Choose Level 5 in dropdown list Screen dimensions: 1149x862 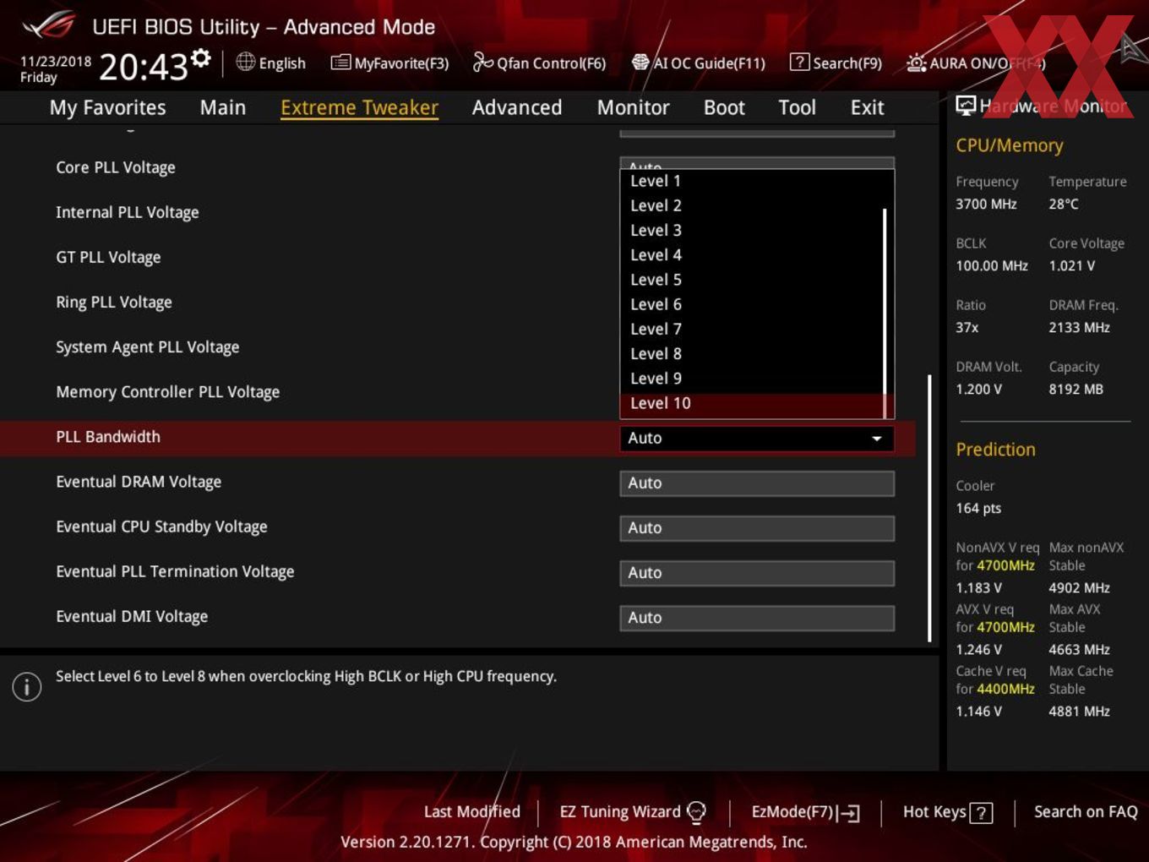coord(751,280)
